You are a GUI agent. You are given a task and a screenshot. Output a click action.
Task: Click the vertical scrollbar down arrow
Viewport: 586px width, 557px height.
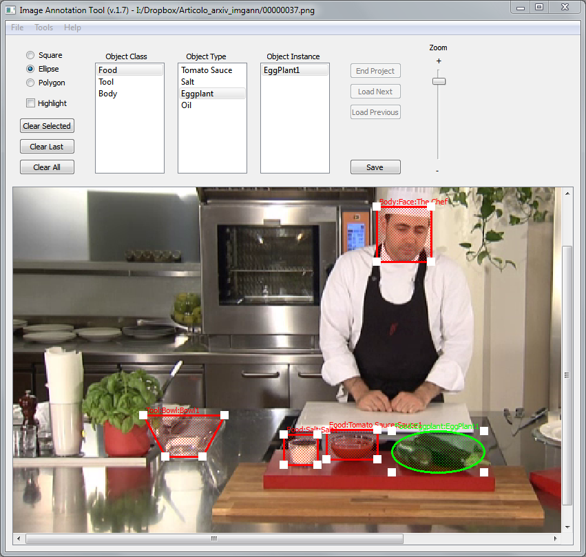coord(567,527)
